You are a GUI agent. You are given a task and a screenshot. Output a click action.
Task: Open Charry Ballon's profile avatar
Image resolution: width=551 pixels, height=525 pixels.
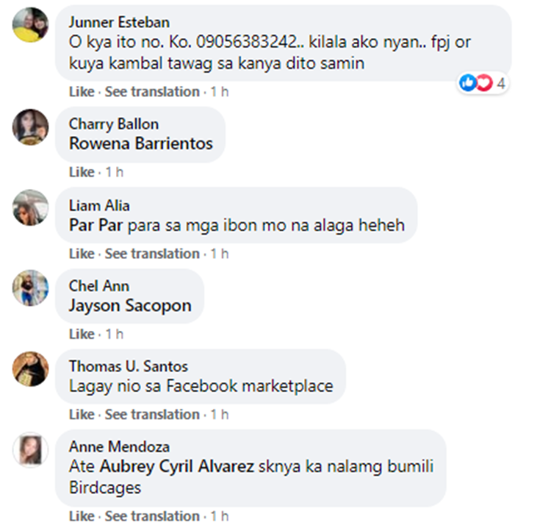31,127
